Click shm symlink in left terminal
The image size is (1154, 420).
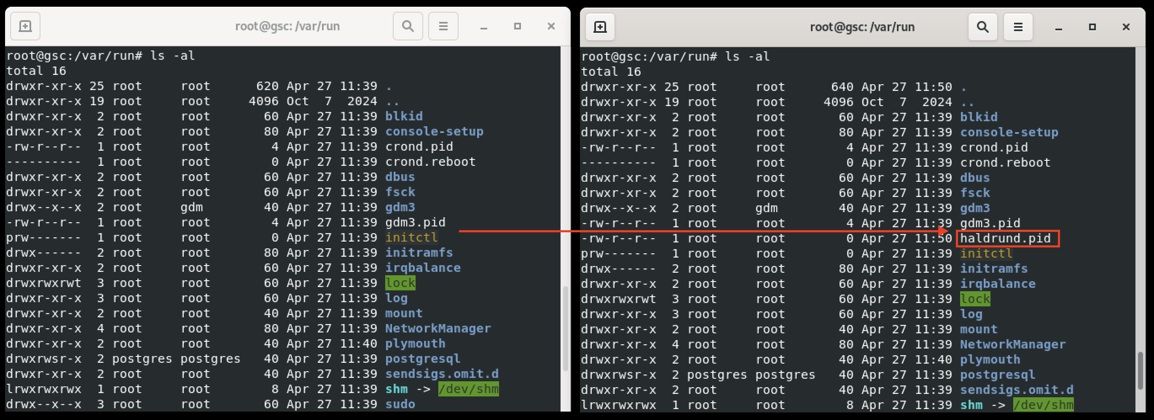[397, 389]
